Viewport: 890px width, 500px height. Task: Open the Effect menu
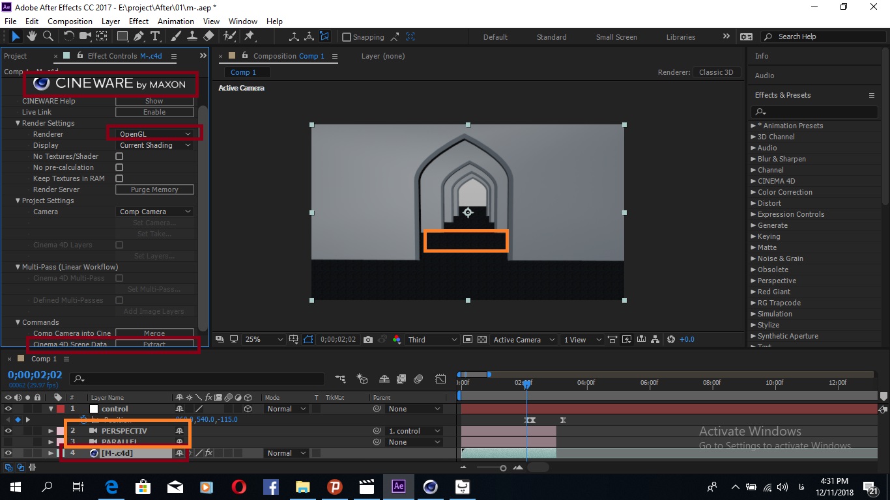pyautogui.click(x=139, y=21)
